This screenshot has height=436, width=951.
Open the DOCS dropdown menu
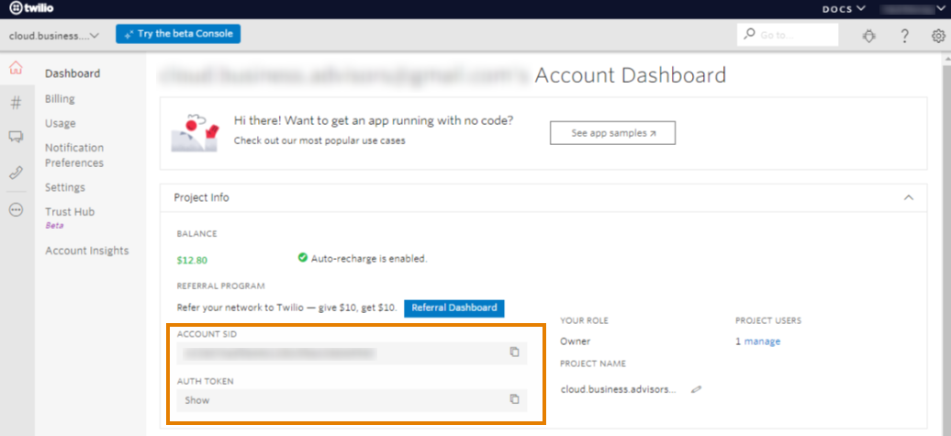843,8
